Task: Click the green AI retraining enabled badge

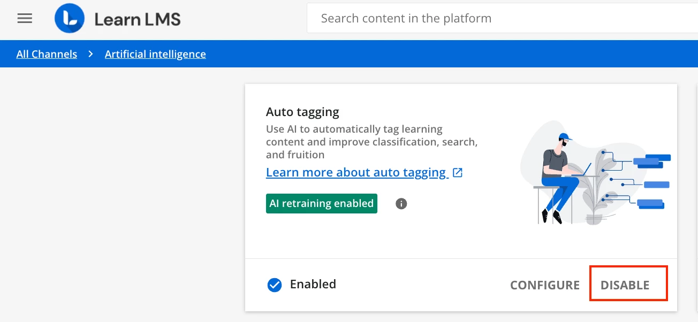Action: click(x=321, y=204)
